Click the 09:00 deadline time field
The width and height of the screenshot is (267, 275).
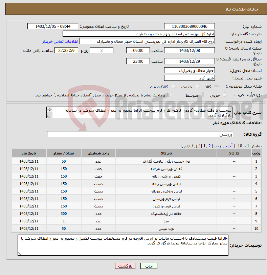pos(138,51)
